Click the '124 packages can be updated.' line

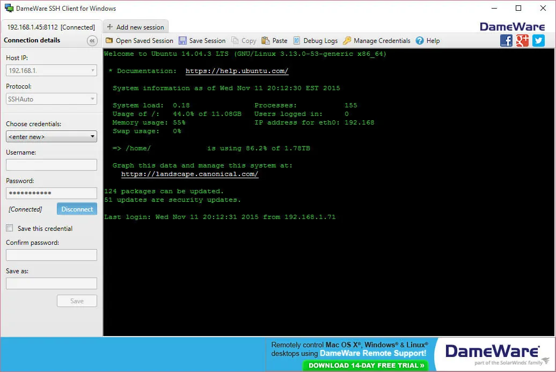click(x=164, y=191)
